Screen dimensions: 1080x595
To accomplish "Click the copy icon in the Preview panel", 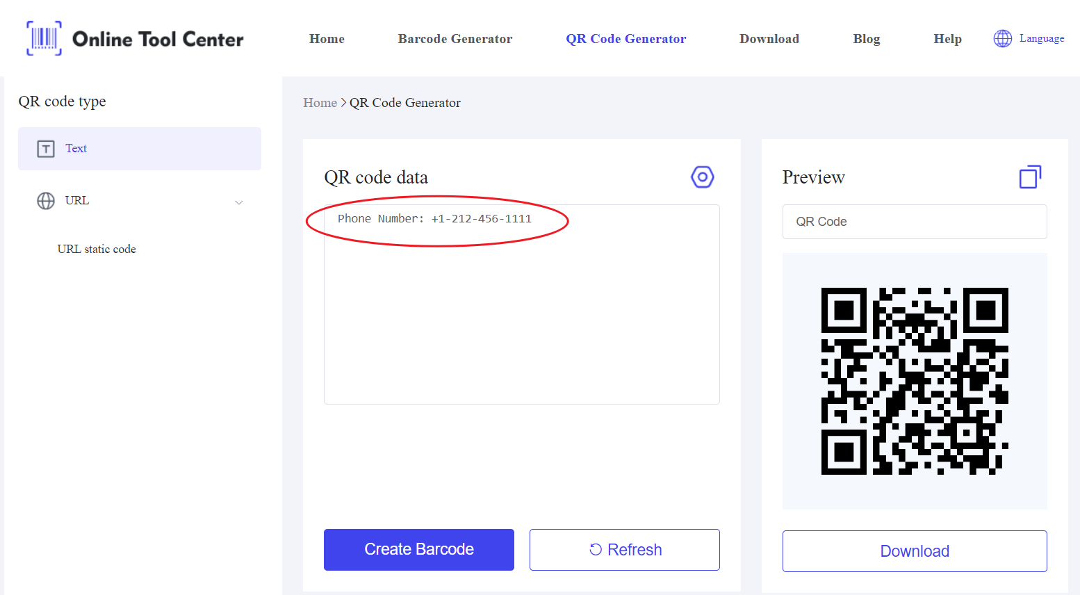I will [1030, 177].
